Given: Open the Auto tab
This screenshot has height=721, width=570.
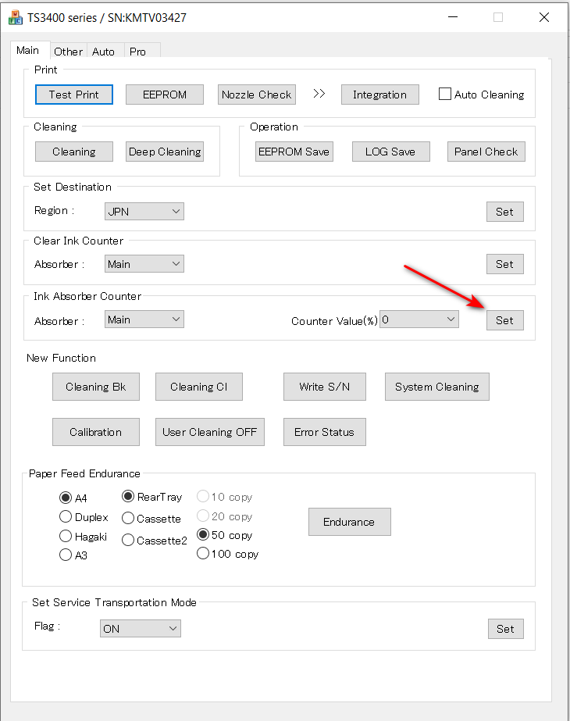Looking at the screenshot, I should point(104,51).
